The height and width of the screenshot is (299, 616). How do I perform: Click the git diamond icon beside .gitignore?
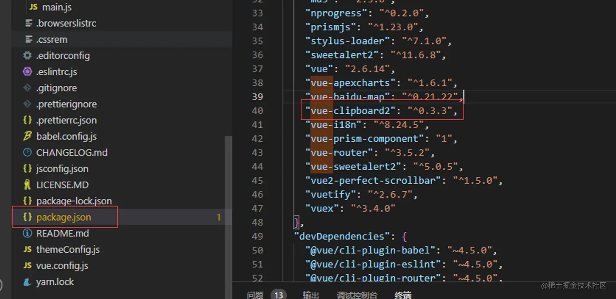[x=27, y=88]
